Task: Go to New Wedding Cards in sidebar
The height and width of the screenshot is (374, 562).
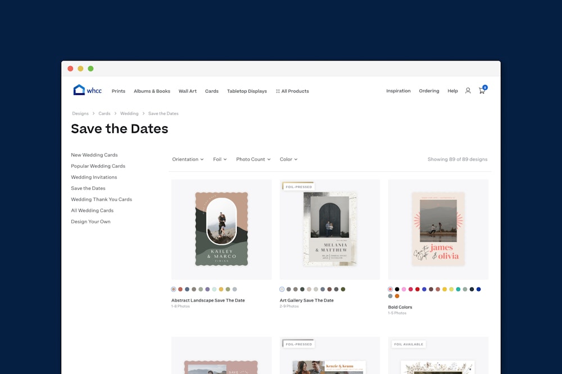Action: coord(94,155)
